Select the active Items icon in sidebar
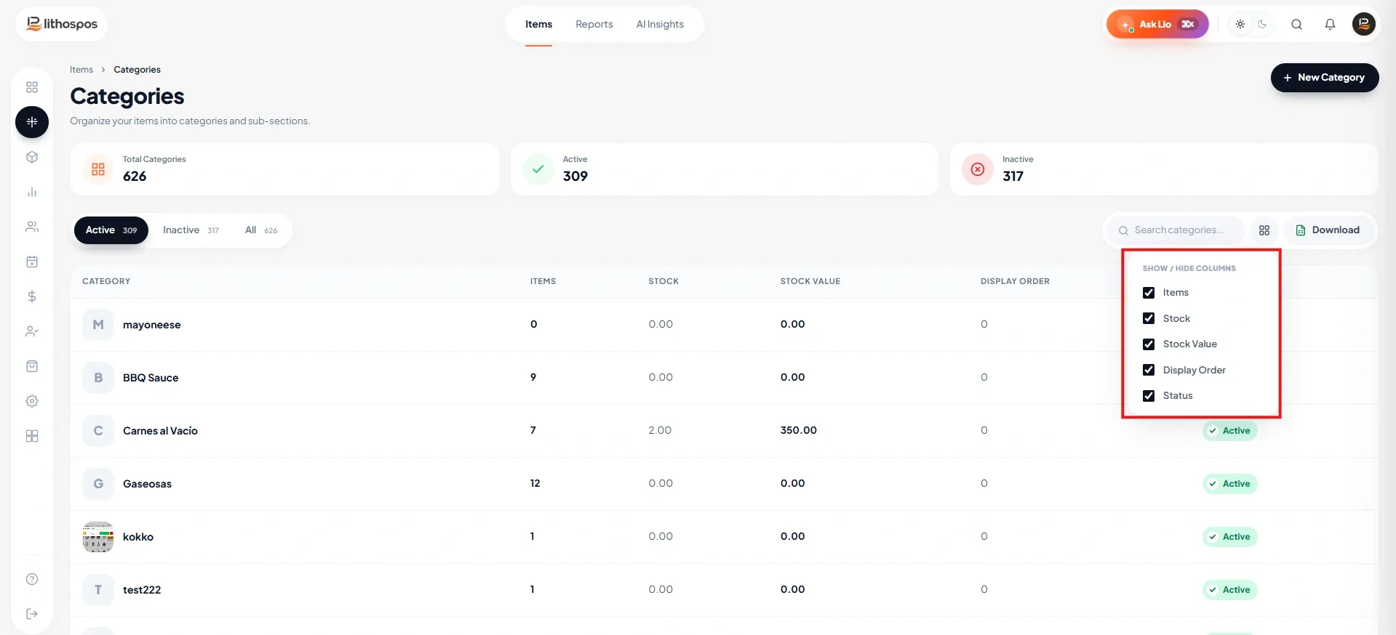The height and width of the screenshot is (635, 1396). [32, 122]
